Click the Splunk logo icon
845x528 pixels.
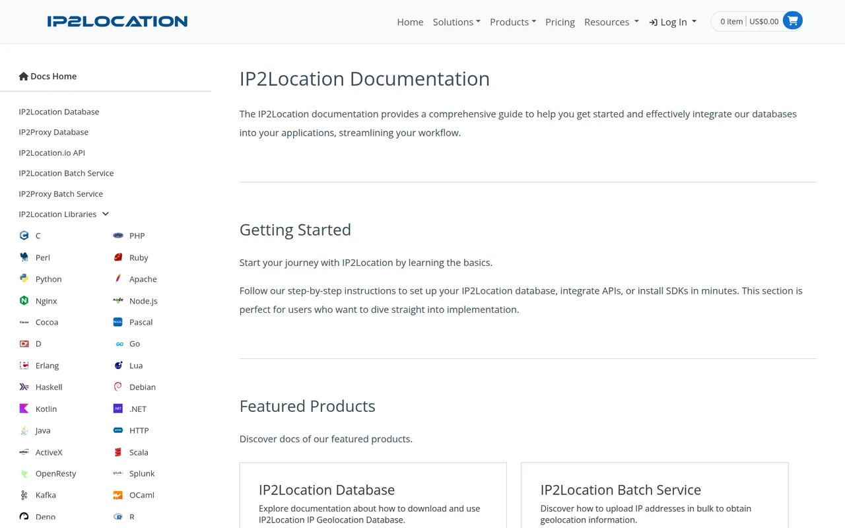(x=118, y=473)
